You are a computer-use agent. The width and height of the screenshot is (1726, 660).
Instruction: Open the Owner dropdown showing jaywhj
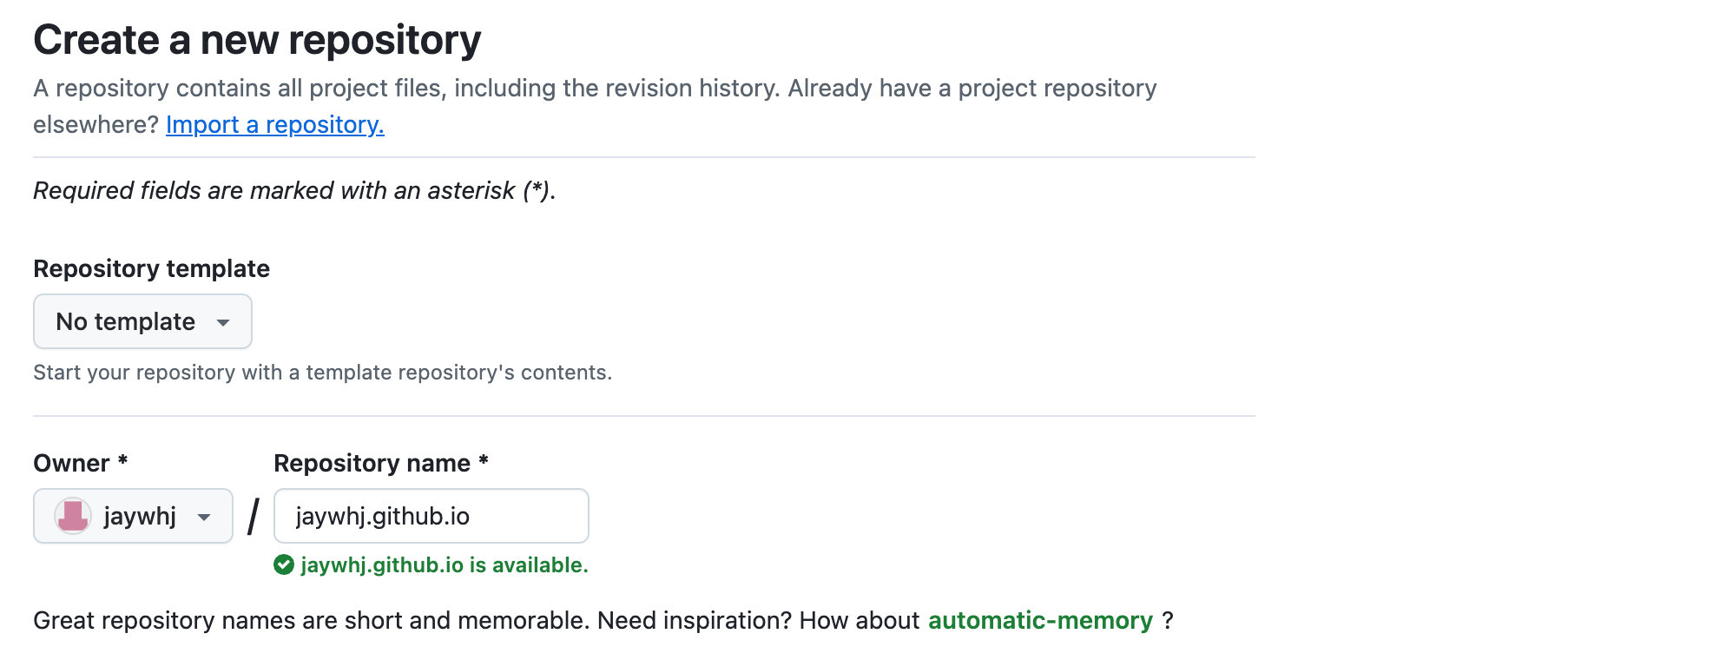133,516
